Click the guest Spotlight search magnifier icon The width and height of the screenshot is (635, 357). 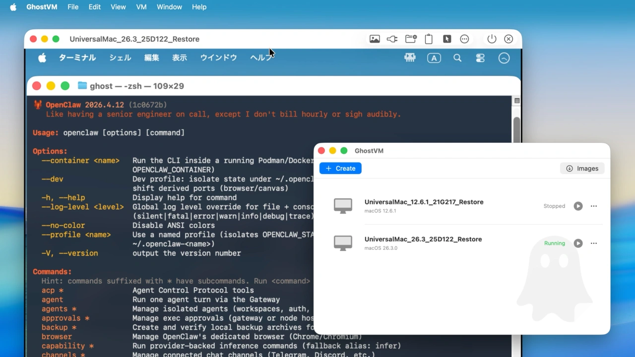[x=457, y=58]
